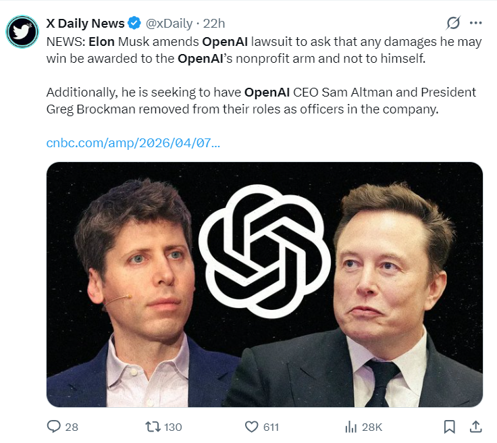Click the reply comment icon
497x443 pixels.
point(53,427)
